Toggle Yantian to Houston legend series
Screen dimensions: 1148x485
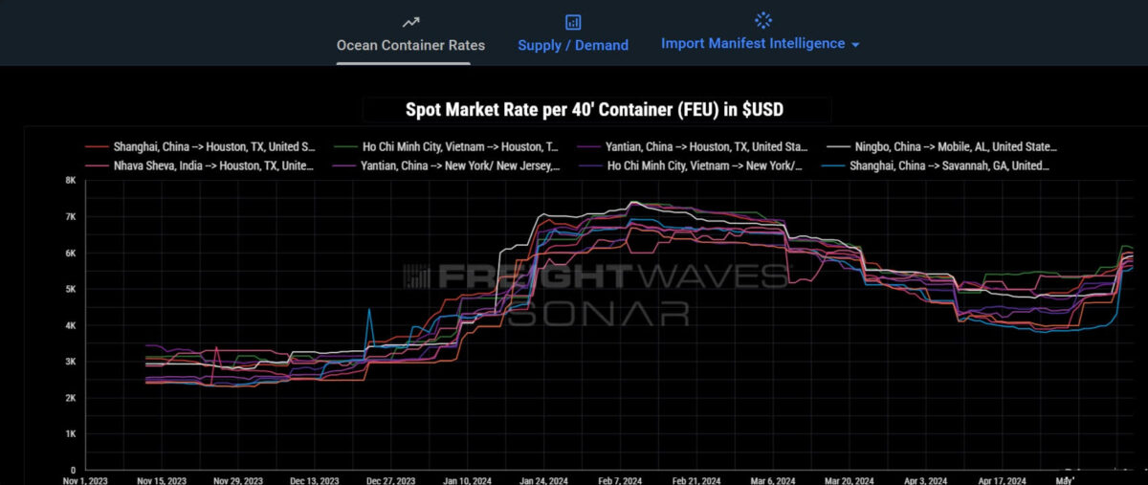coord(694,146)
